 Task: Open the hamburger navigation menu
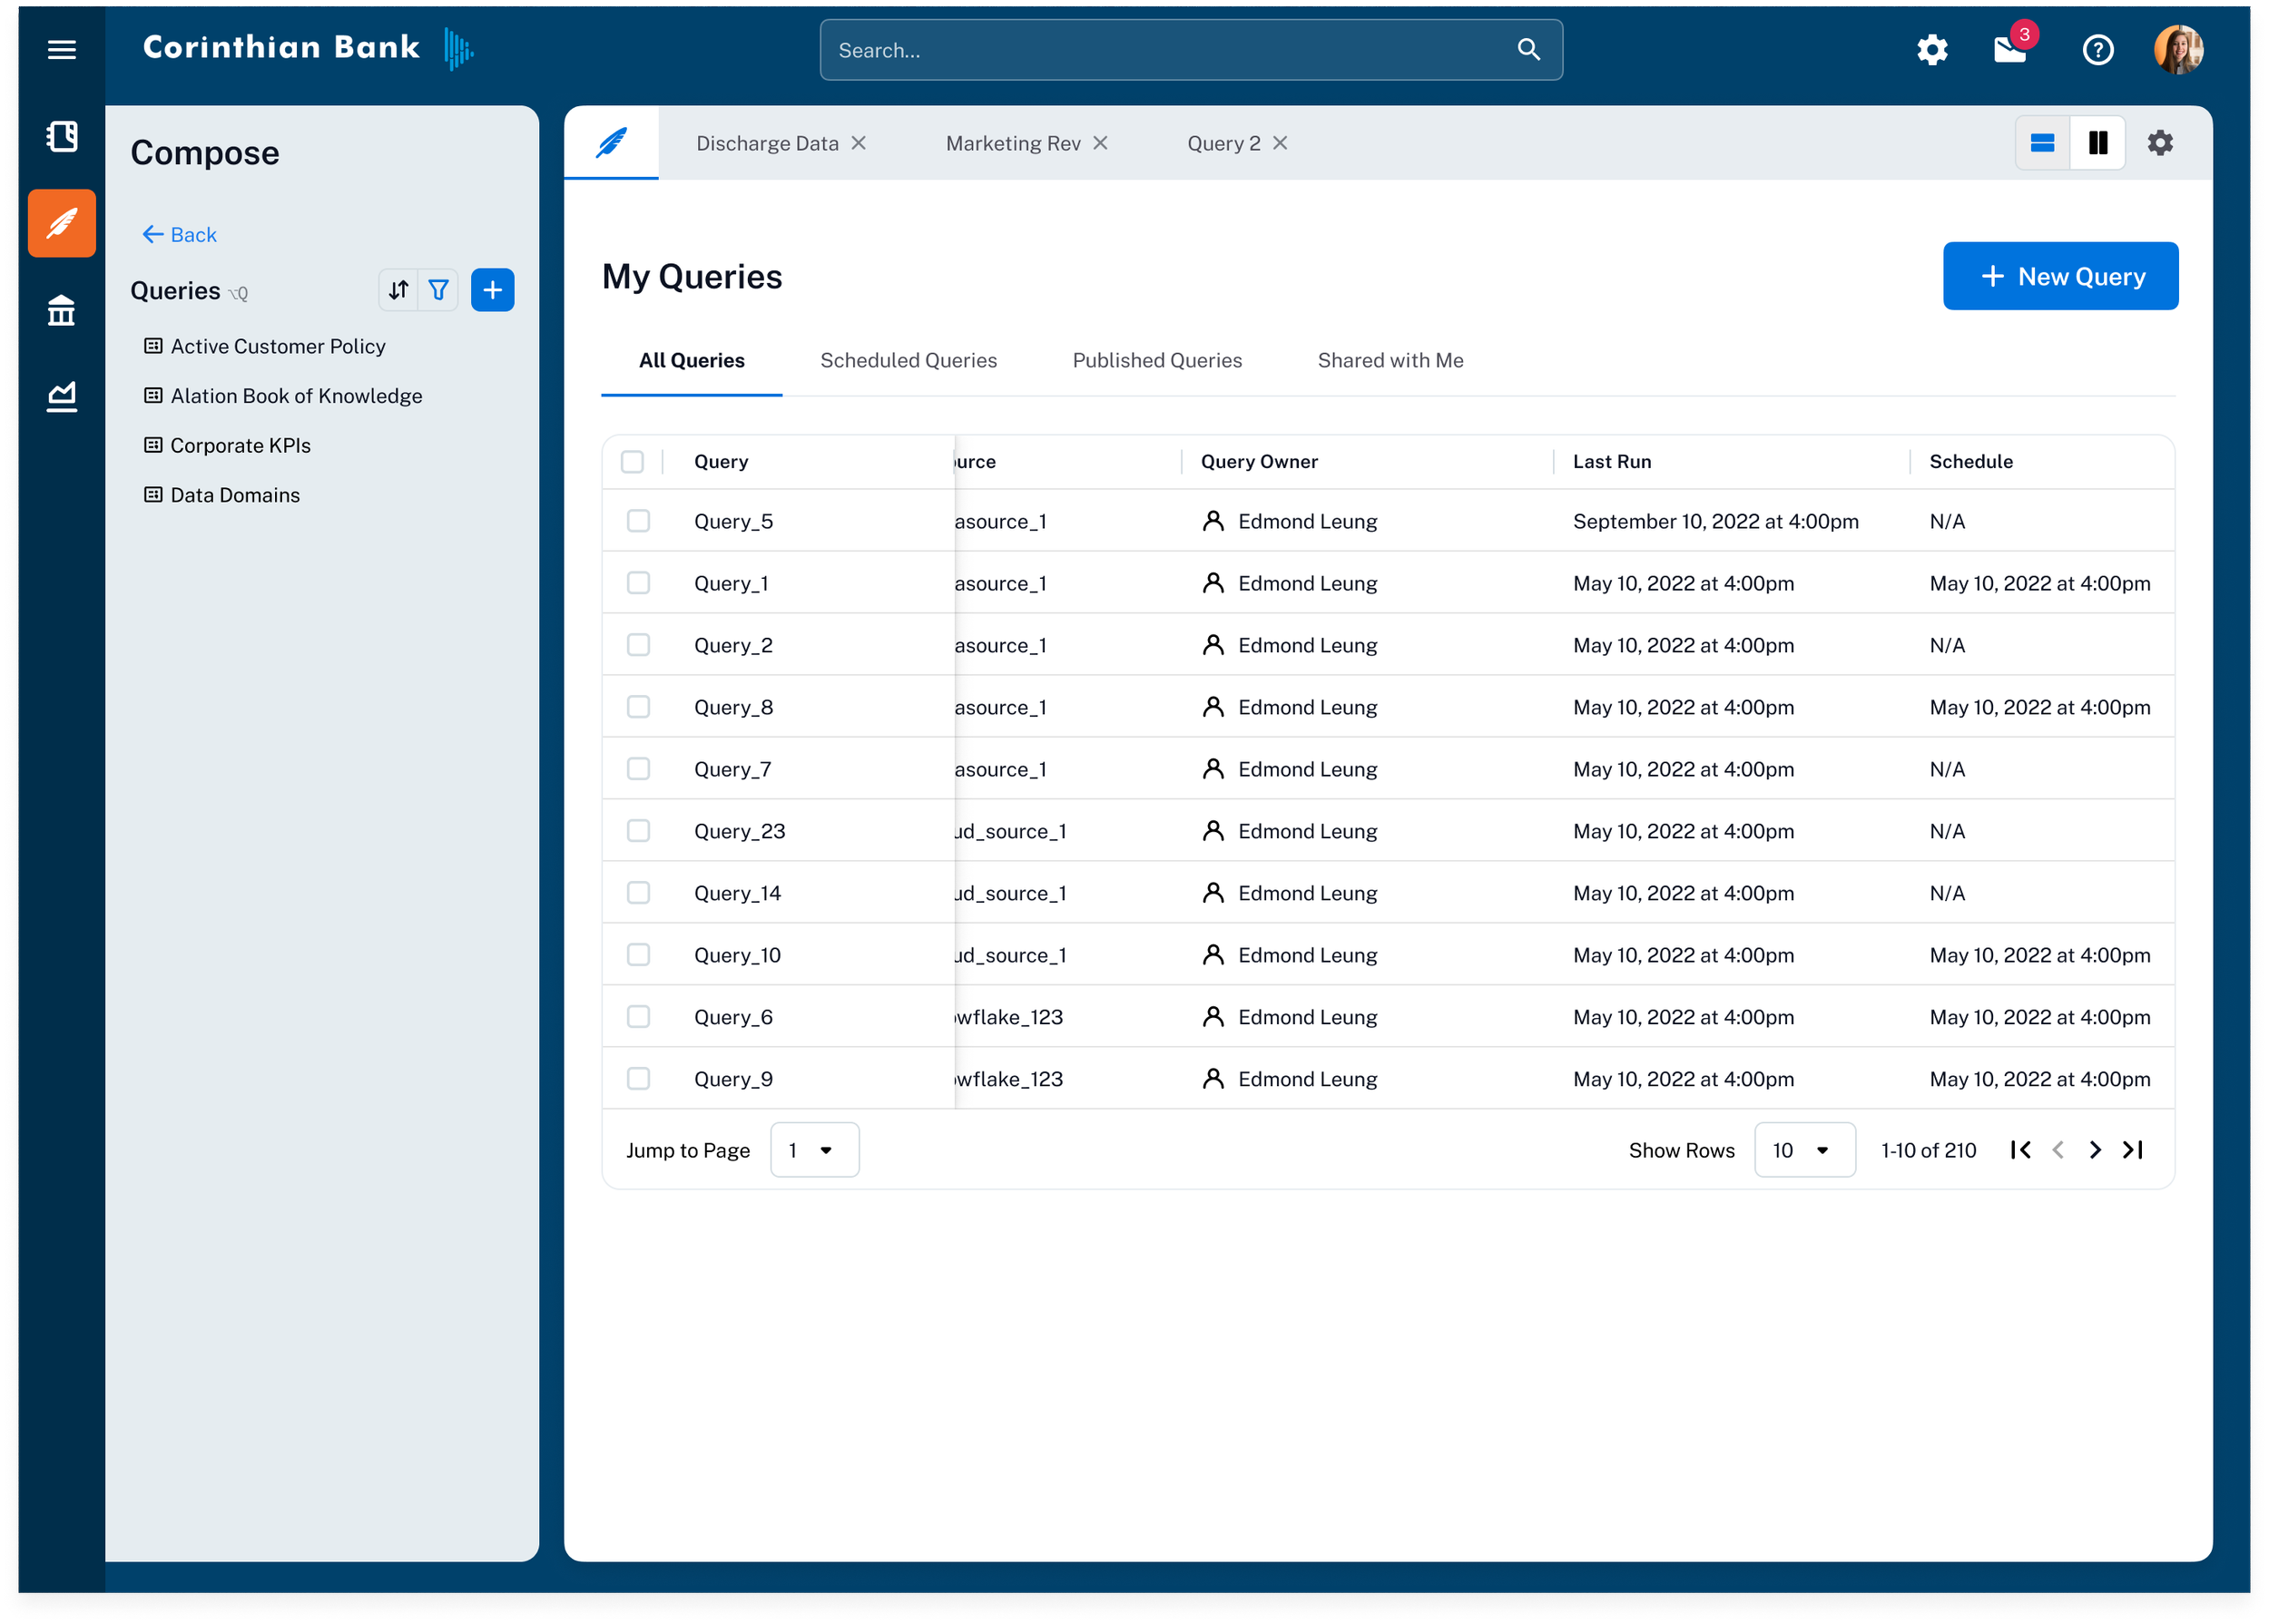(62, 49)
